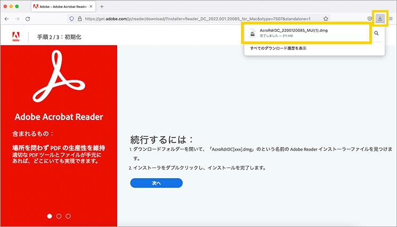Select the third carousel dot indicator

68,216
